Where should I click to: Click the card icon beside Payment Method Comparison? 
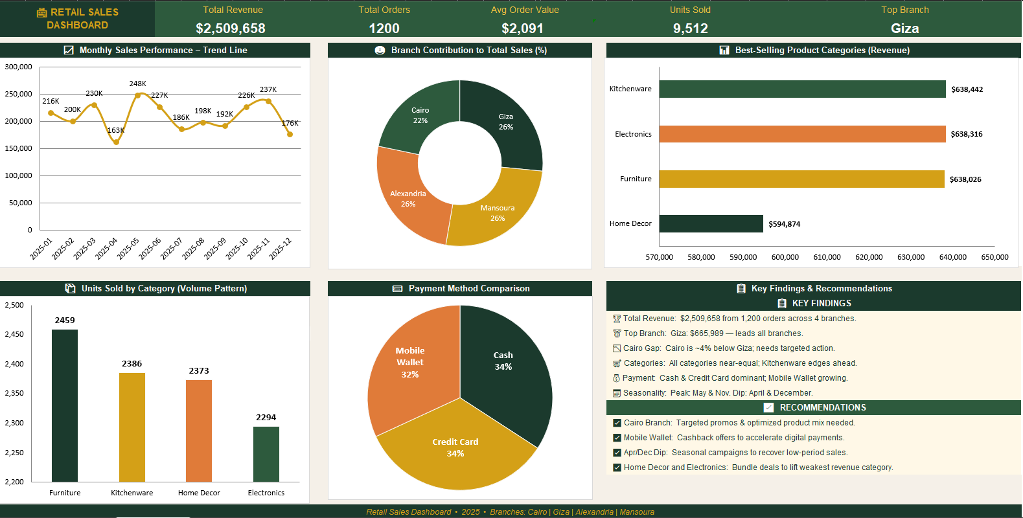[x=398, y=289]
